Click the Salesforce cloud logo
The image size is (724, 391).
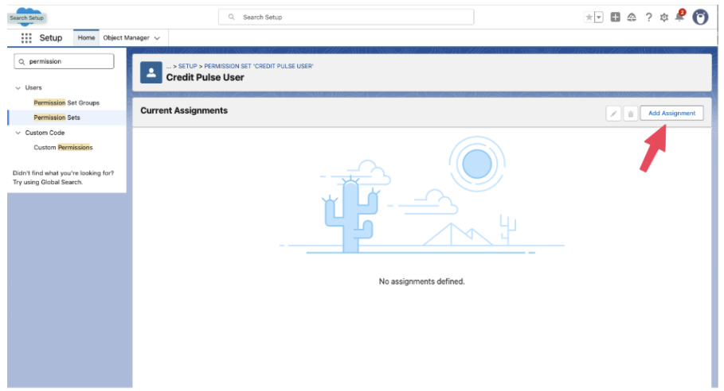click(x=28, y=17)
